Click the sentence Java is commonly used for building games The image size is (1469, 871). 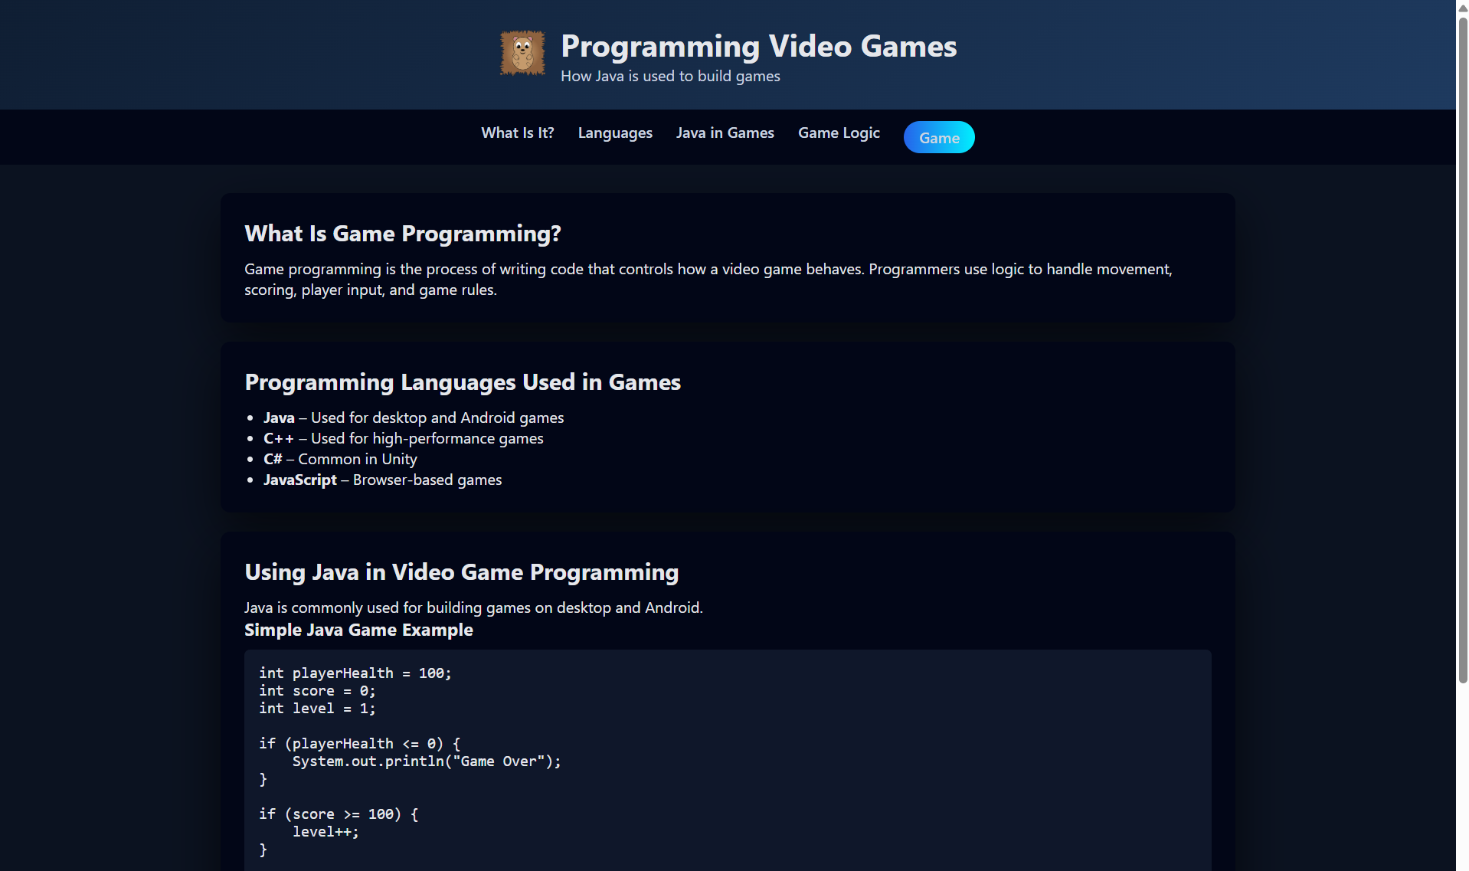(473, 607)
